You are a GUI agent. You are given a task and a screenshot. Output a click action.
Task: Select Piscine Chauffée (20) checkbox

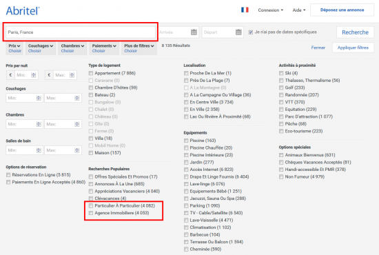186,147
